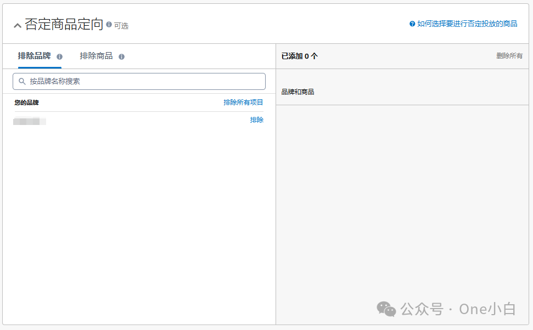Viewport: 533px width, 330px height.
Task: Click the 您的品牌 list heading
Action: point(27,103)
